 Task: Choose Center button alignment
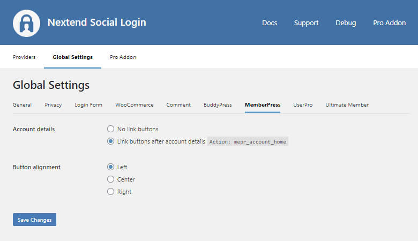click(111, 179)
